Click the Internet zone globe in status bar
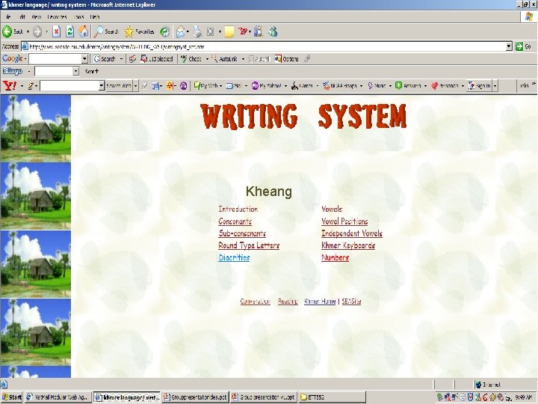This screenshot has width=538, height=404. [478, 385]
